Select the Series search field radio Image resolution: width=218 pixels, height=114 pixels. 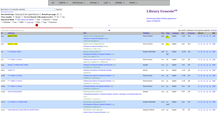coord(52,20)
